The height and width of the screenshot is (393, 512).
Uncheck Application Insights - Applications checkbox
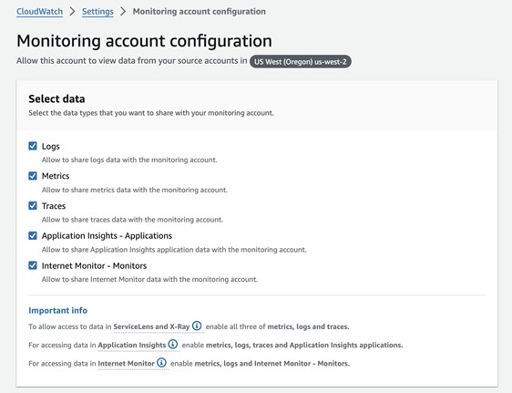coord(33,235)
